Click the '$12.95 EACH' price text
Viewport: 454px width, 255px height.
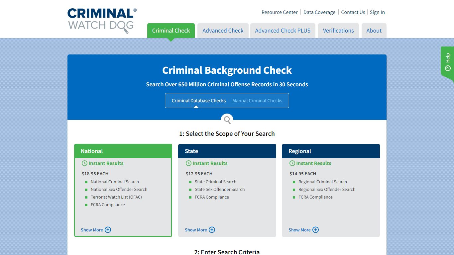pos(199,174)
